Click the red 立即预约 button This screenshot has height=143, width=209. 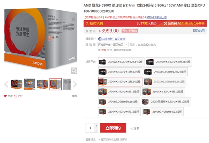click(113, 128)
